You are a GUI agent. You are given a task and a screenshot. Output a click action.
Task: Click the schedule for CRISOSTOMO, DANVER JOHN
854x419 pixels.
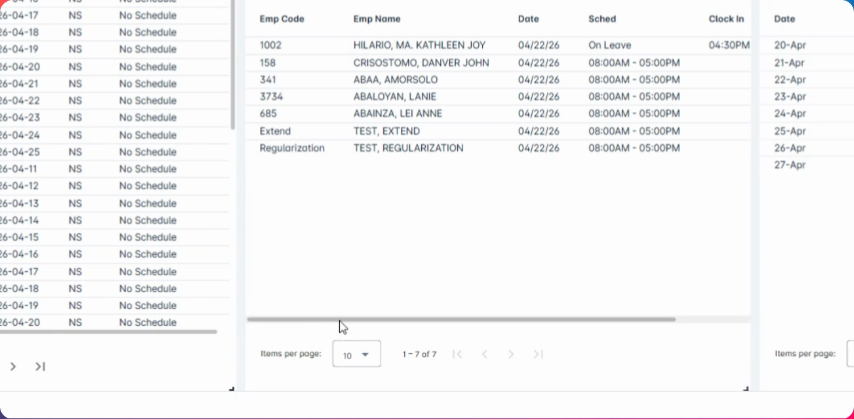634,63
